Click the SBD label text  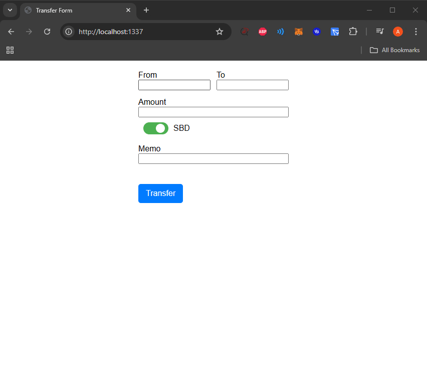[181, 128]
